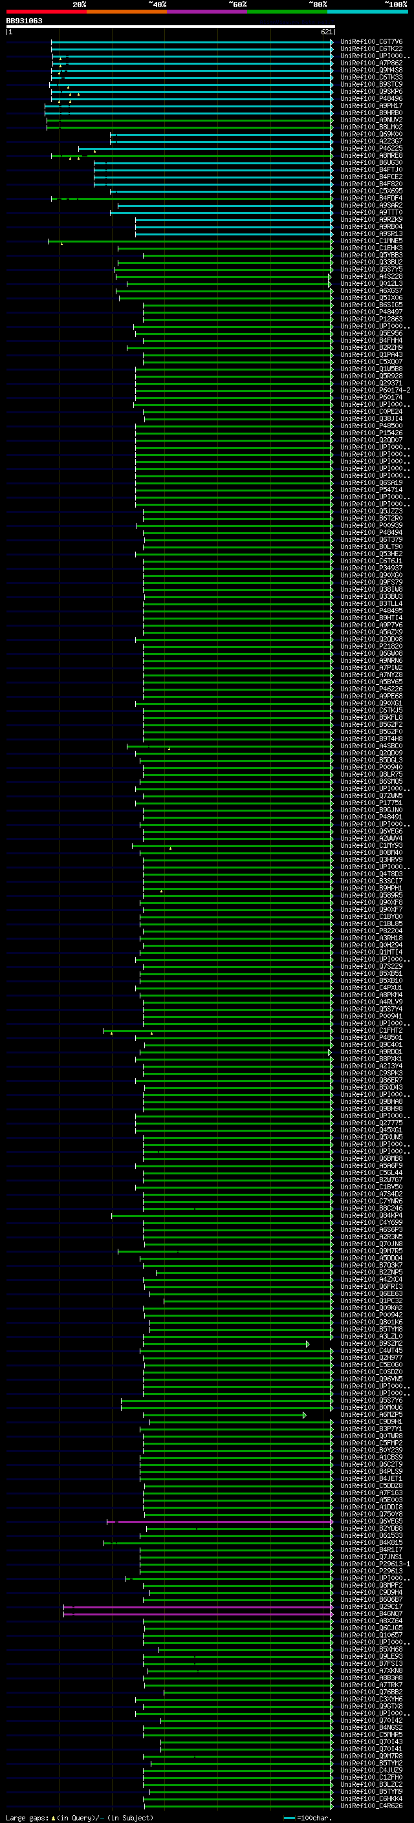Viewport: 414px width, 1823px height.
Task: Click the UniRef100_B8LM02 label
Action: click(371, 127)
